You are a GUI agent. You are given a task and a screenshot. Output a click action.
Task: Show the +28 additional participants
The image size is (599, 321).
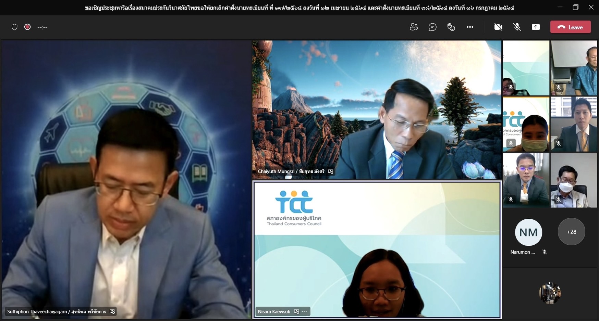click(571, 232)
